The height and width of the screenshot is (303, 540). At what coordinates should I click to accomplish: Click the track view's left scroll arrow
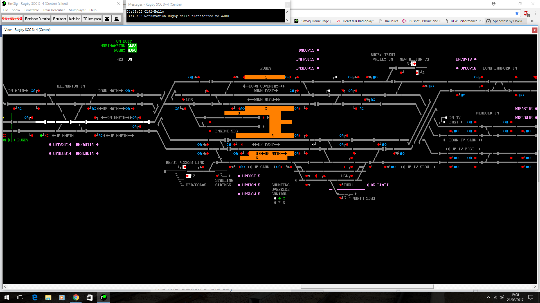click(5, 287)
